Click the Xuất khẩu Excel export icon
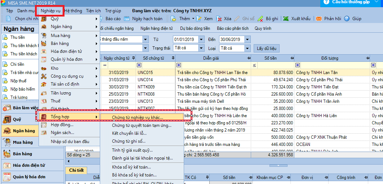This screenshot has height=184, width=383. point(286,19)
